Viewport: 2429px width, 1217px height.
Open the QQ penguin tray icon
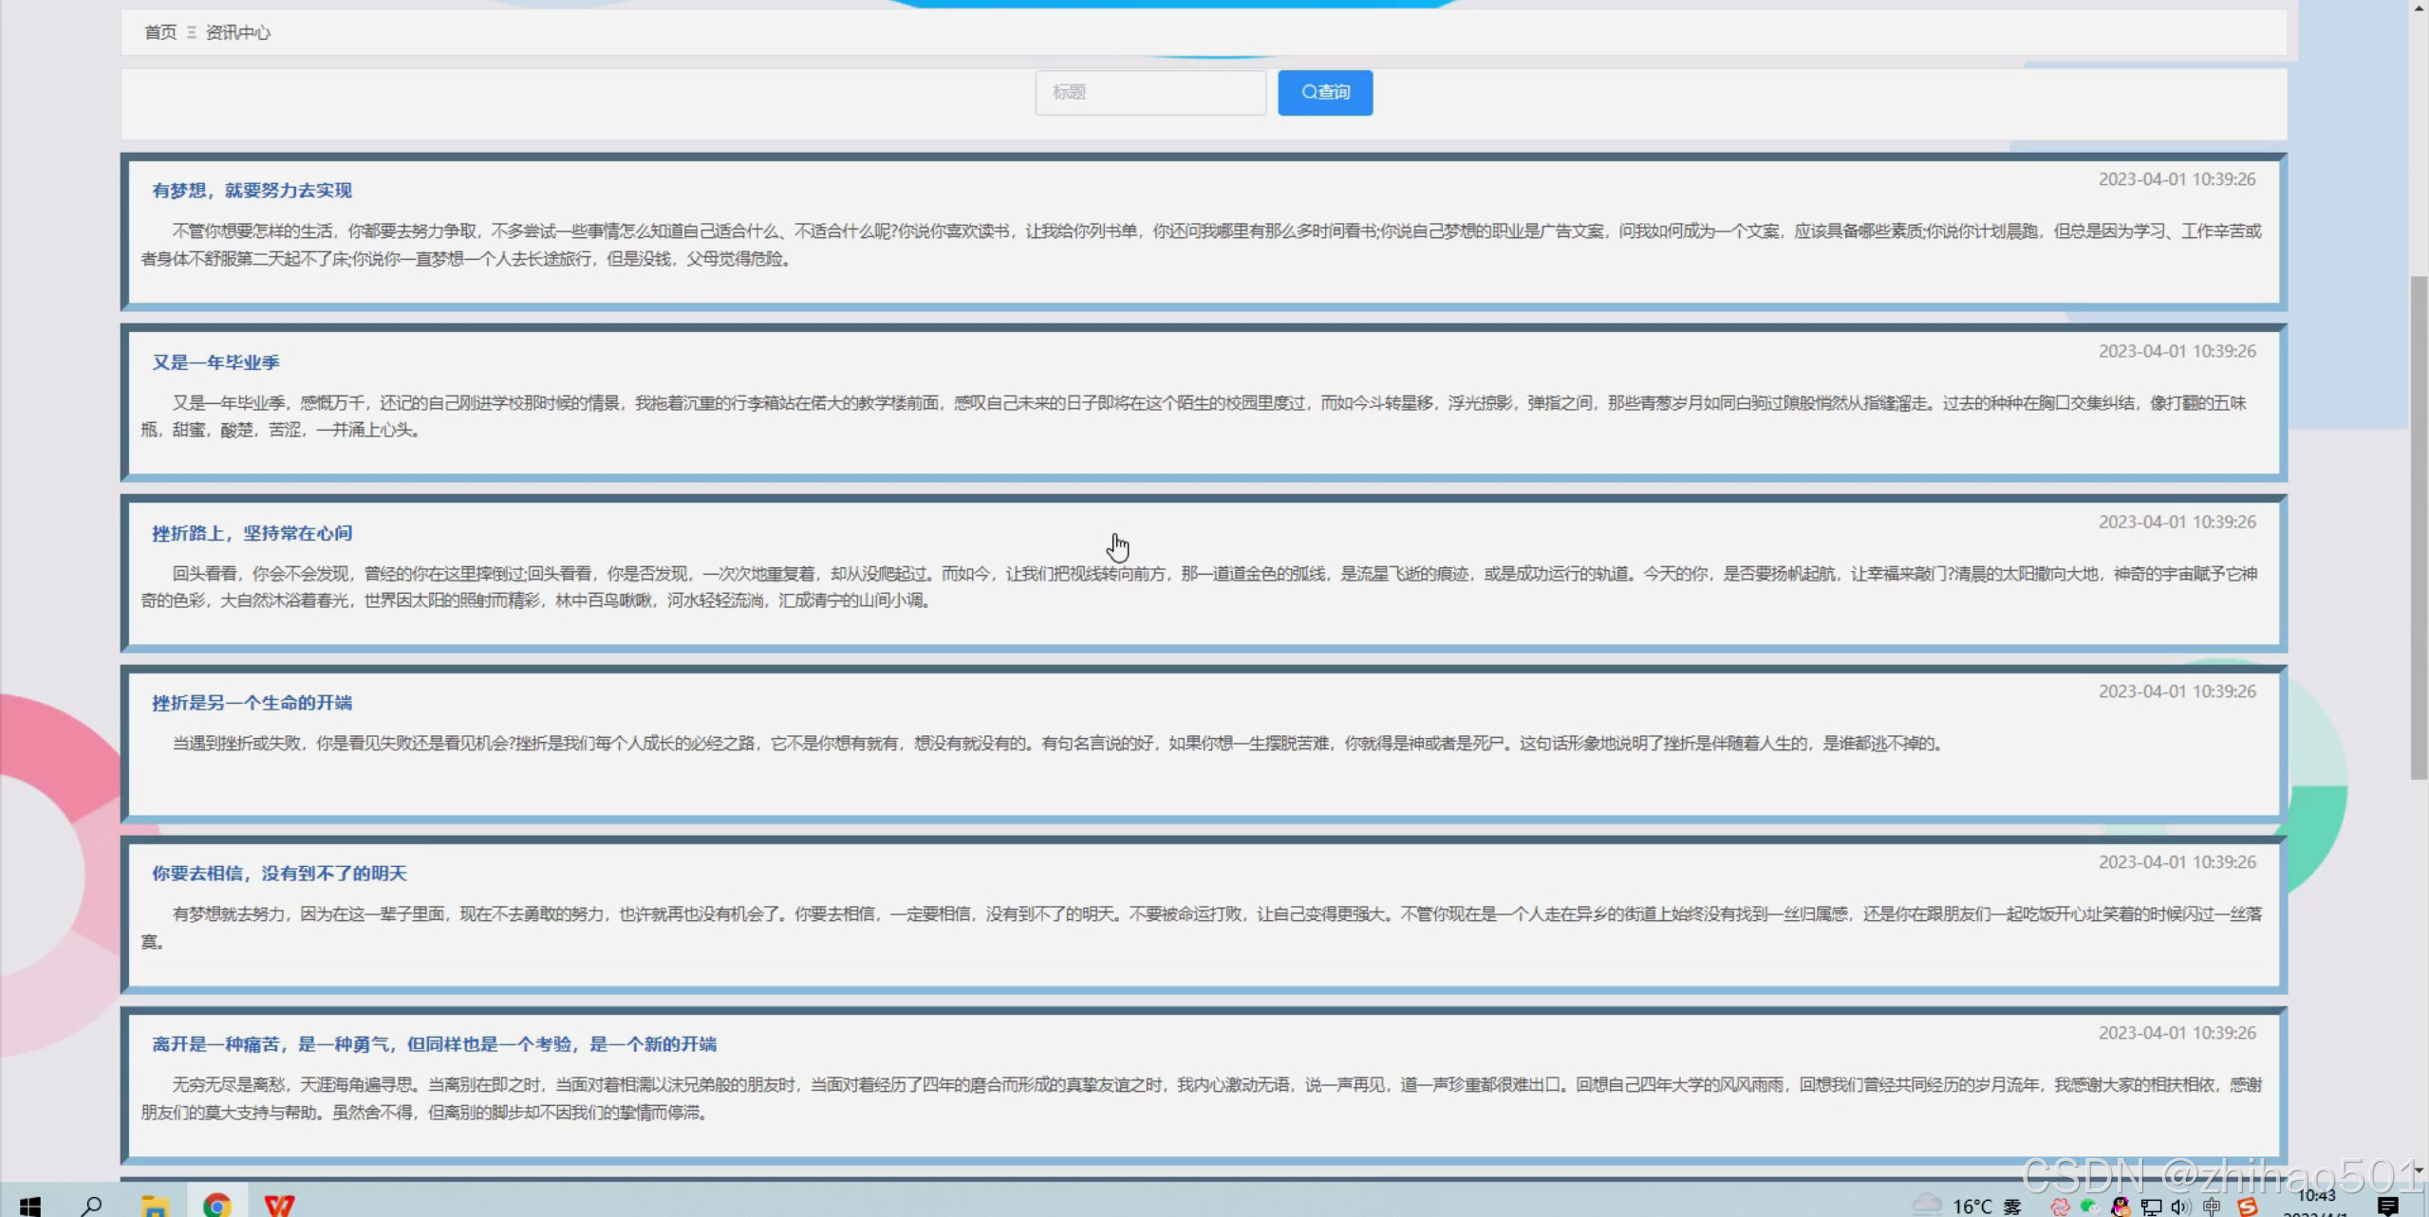click(2120, 1207)
